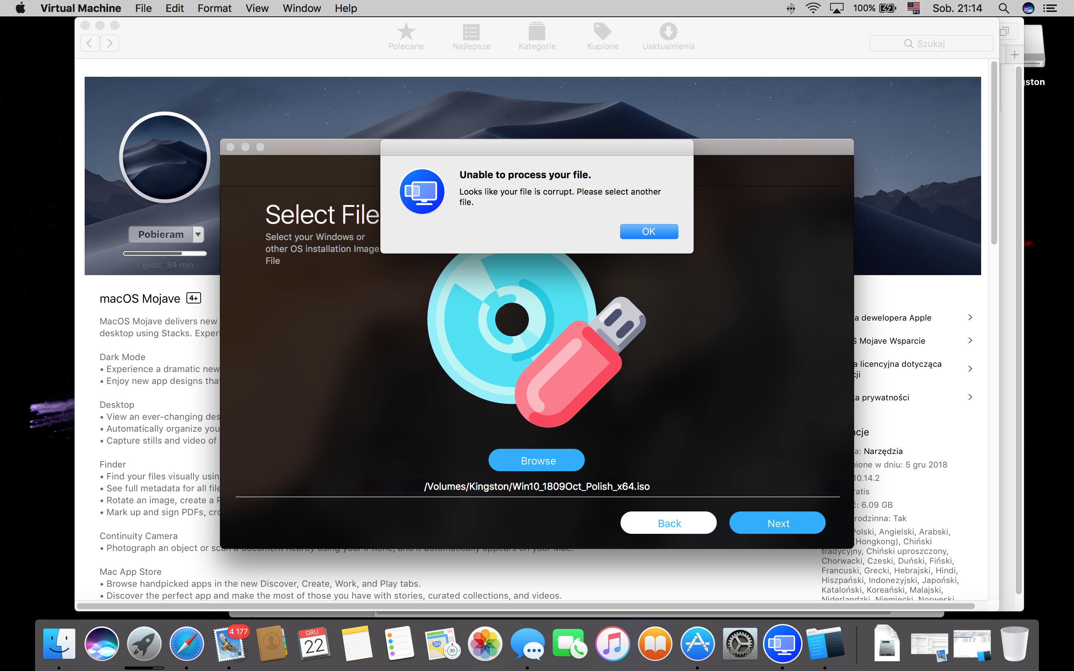Click the Pobieram download button

click(161, 234)
